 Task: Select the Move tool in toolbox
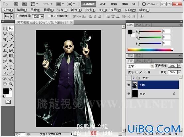coord(11,29)
